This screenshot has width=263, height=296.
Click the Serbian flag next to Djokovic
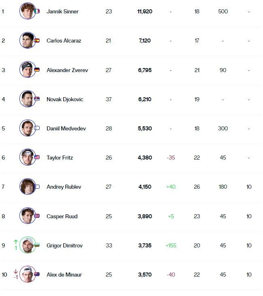coord(37,99)
